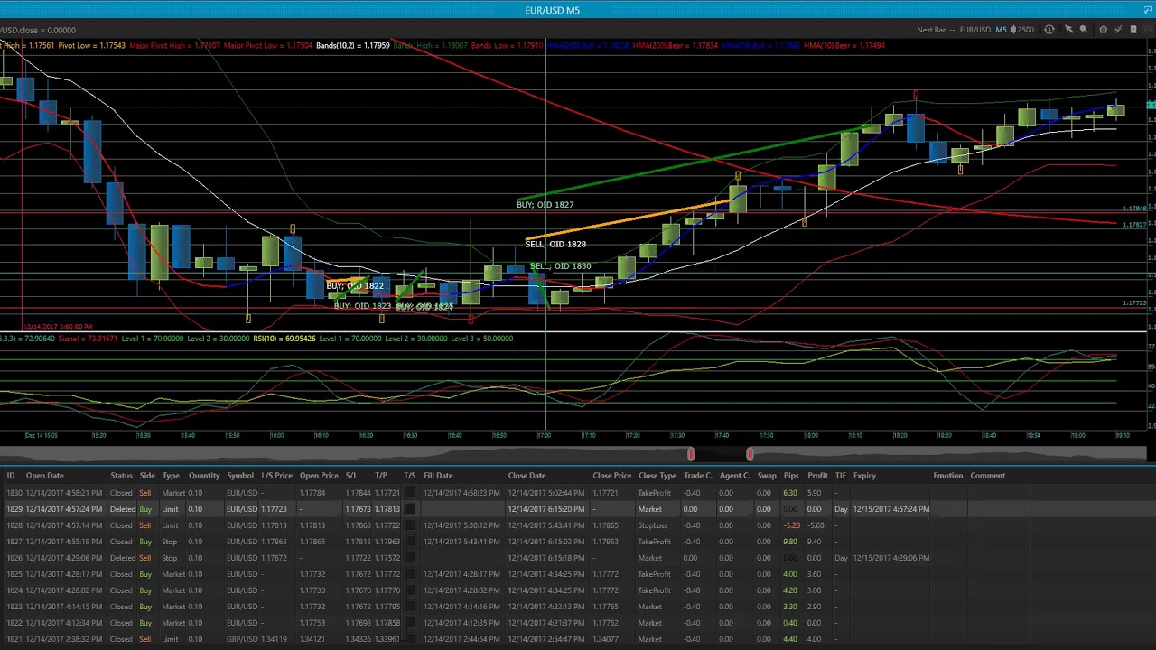Click the Close Type column header
This screenshot has width=1156, height=650.
[657, 476]
